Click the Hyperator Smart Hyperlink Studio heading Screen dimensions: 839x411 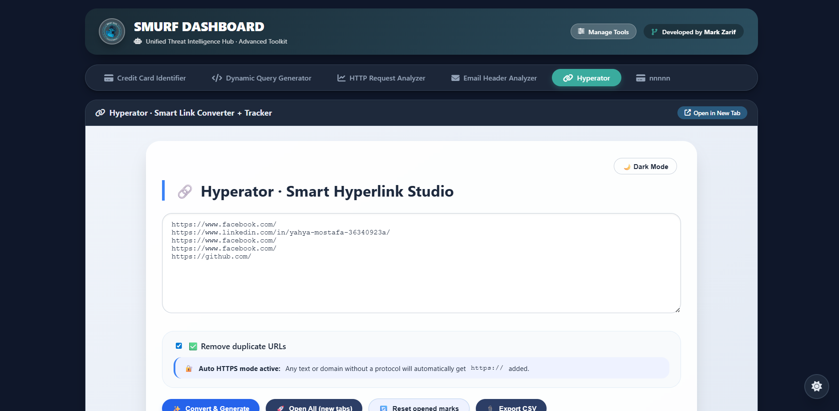point(327,191)
